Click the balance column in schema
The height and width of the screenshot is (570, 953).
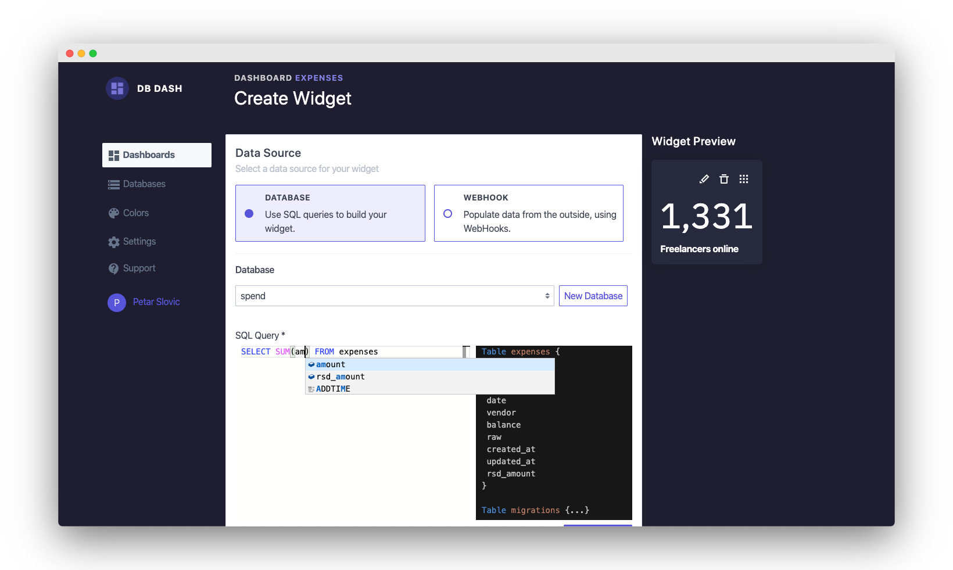[504, 425]
